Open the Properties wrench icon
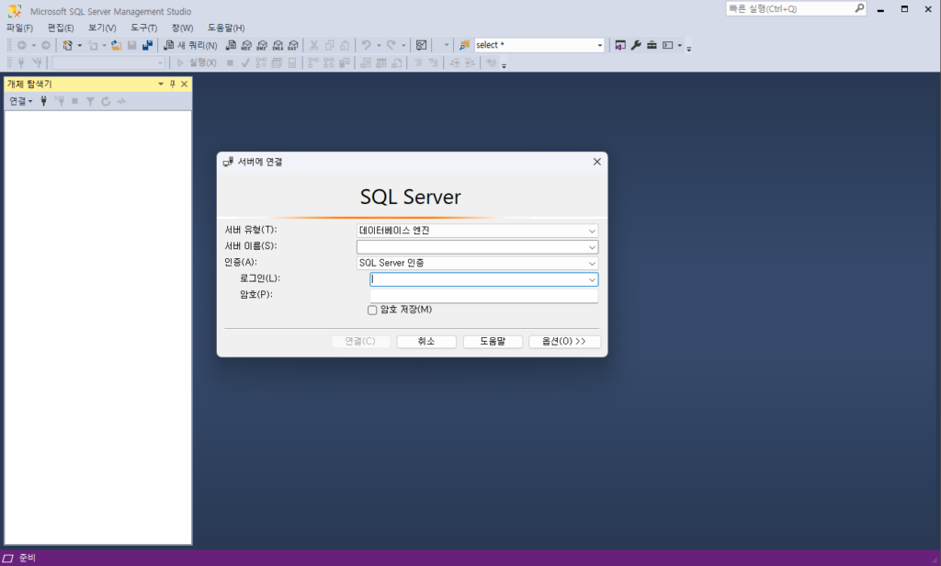Screen dimensions: 941x566 tap(636, 45)
